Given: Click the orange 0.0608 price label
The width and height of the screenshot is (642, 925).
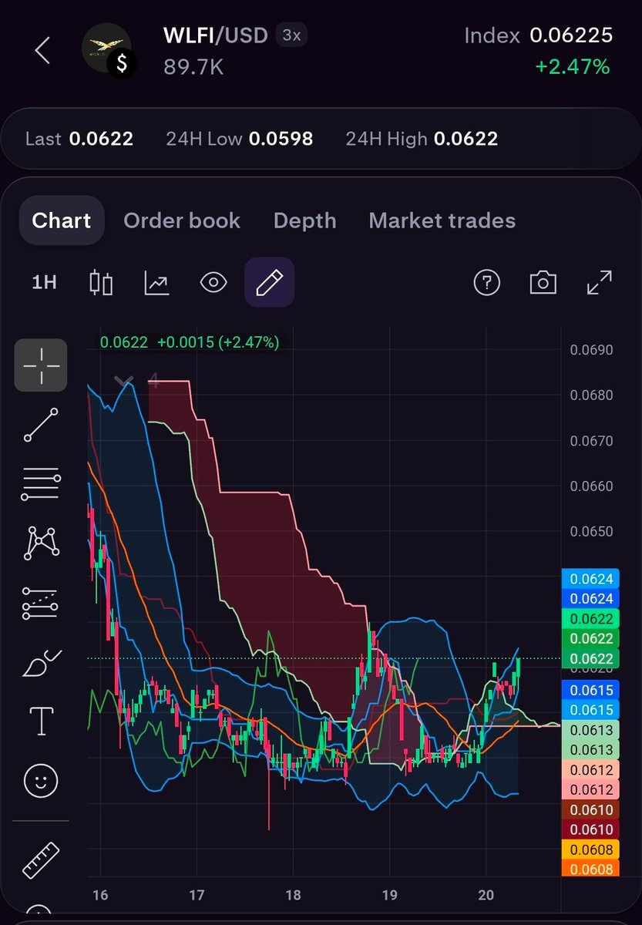Looking at the screenshot, I should [x=592, y=869].
